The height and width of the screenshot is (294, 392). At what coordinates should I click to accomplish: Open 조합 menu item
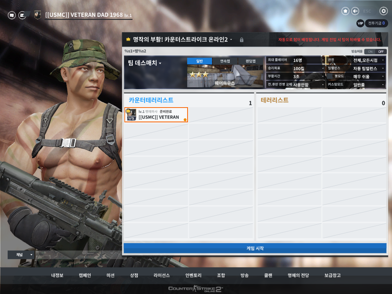click(x=221, y=275)
